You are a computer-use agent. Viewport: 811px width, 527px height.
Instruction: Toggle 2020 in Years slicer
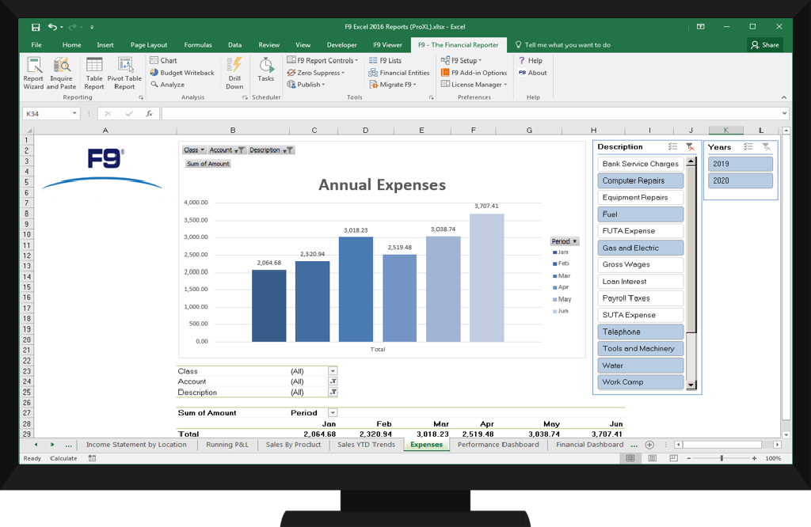[741, 181]
